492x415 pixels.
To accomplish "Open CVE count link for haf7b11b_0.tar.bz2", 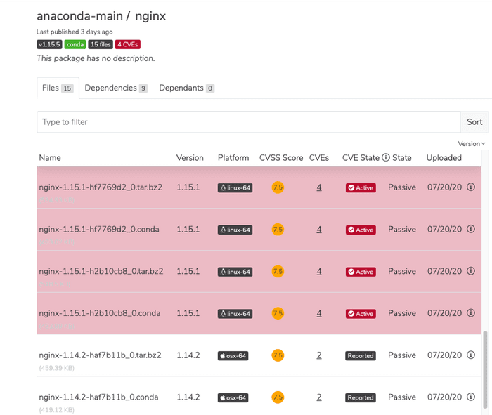I will tap(319, 355).
